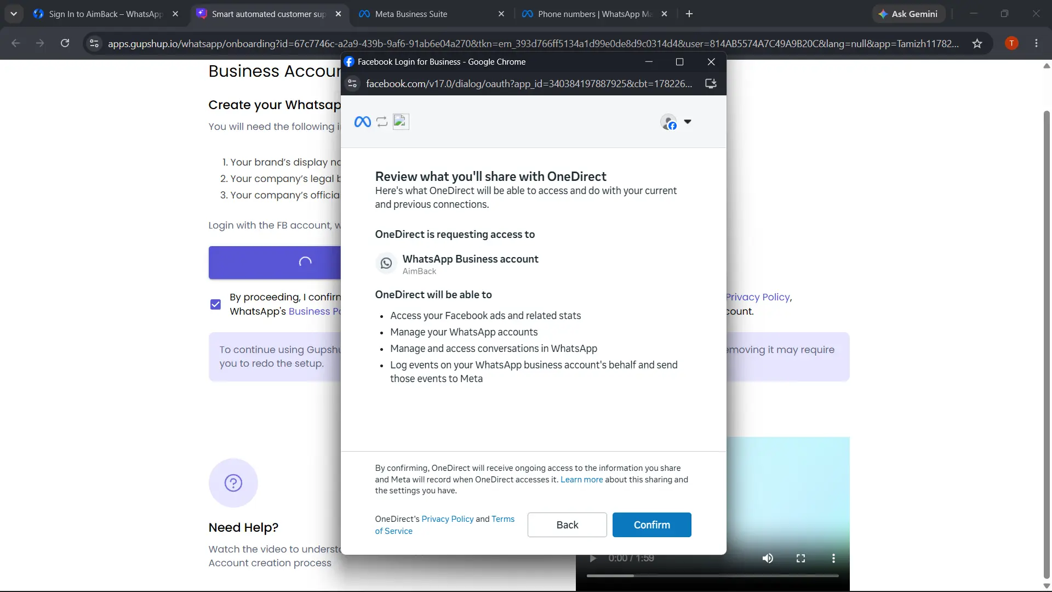This screenshot has width=1052, height=592.
Task: Click the 'Manage your WhatsApp accounts' permission
Action: coord(464,332)
